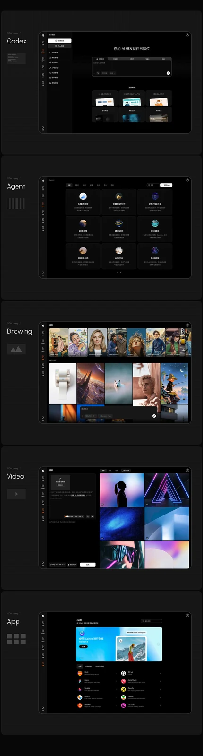203x756 pixels.
Task: Click the white generate button on Video screen
Action: (88, 564)
